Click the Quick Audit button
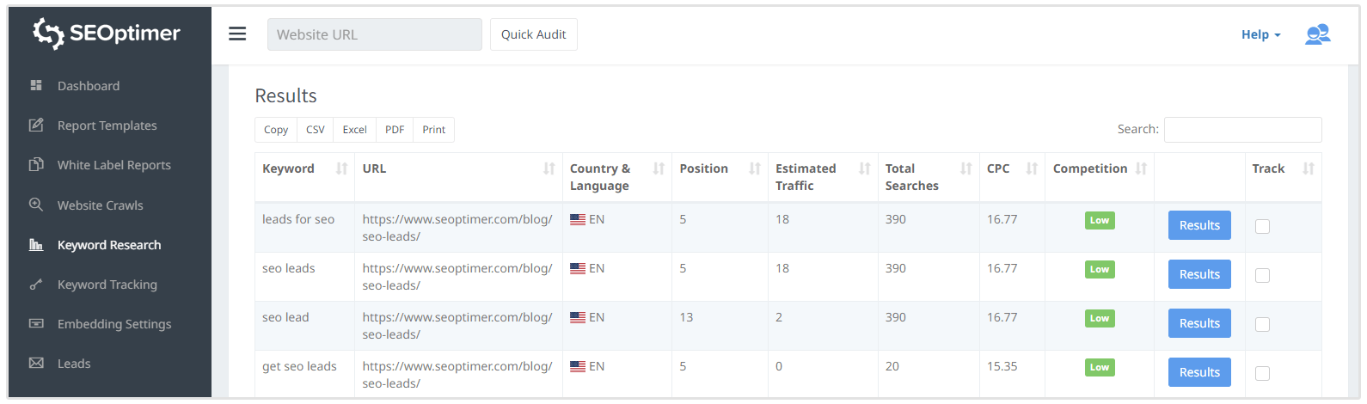Image resolution: width=1367 pixels, height=404 pixels. click(x=533, y=34)
